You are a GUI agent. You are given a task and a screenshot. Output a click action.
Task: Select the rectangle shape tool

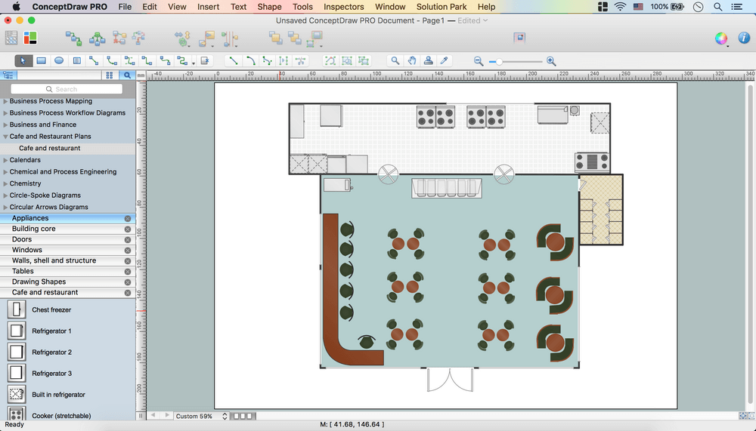41,60
